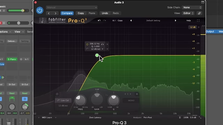
Task: Expand the lower-right tooltip arrow menu
Action: point(107,49)
